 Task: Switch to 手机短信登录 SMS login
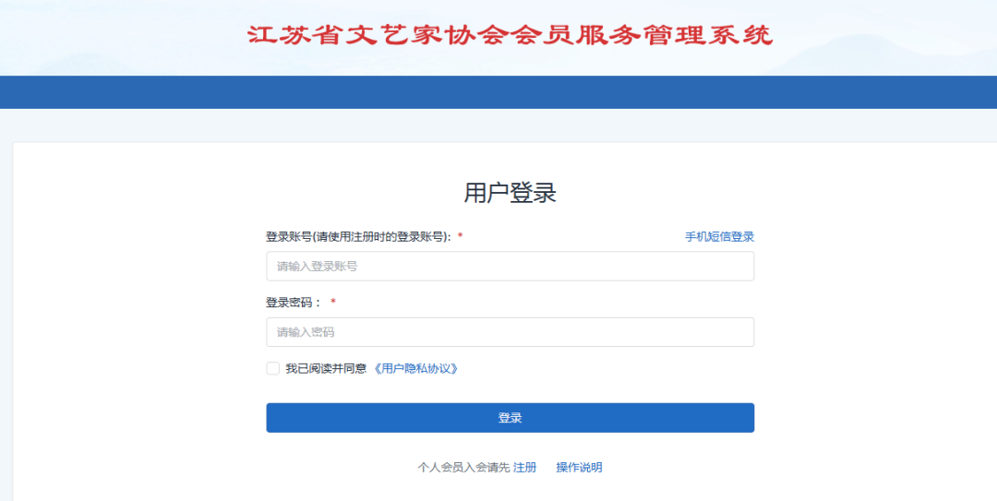719,237
